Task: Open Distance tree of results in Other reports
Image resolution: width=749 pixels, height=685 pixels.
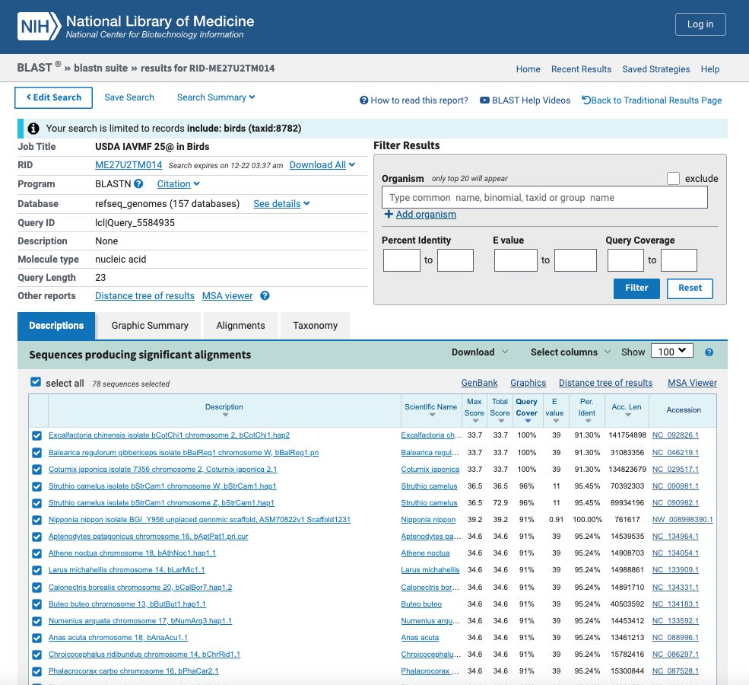Action: [x=144, y=296]
